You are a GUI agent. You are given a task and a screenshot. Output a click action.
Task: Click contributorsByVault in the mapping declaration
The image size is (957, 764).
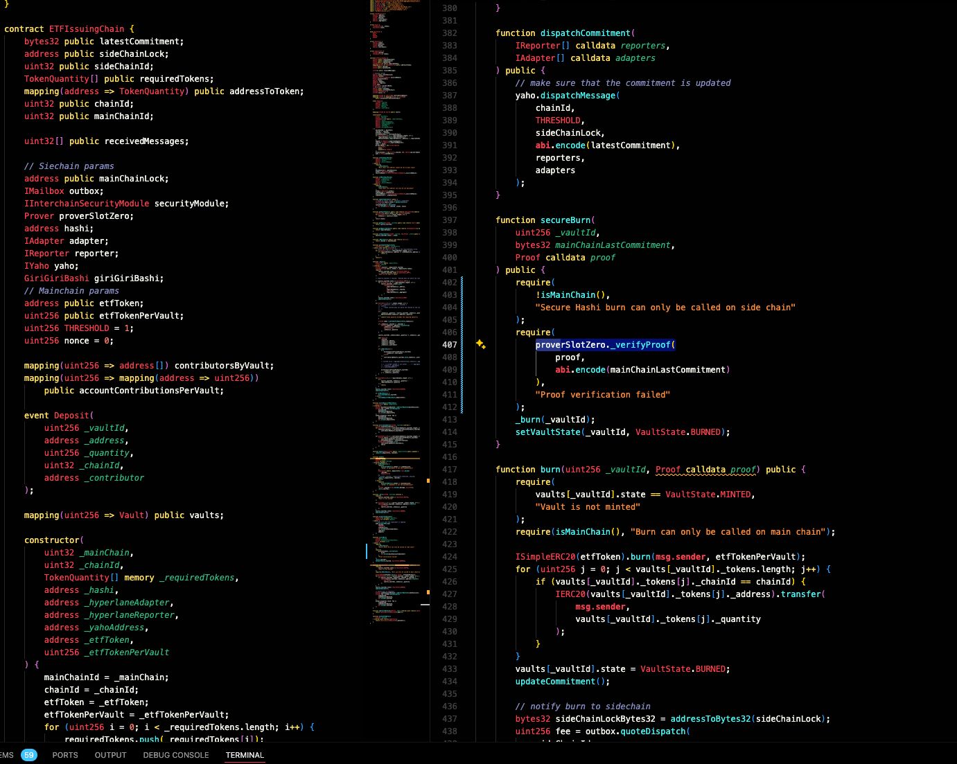222,366
